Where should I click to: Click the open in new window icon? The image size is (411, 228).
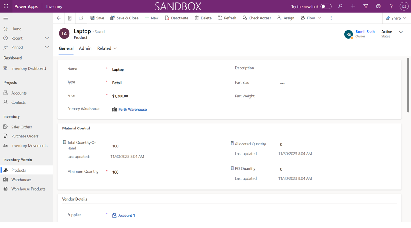(x=81, y=18)
